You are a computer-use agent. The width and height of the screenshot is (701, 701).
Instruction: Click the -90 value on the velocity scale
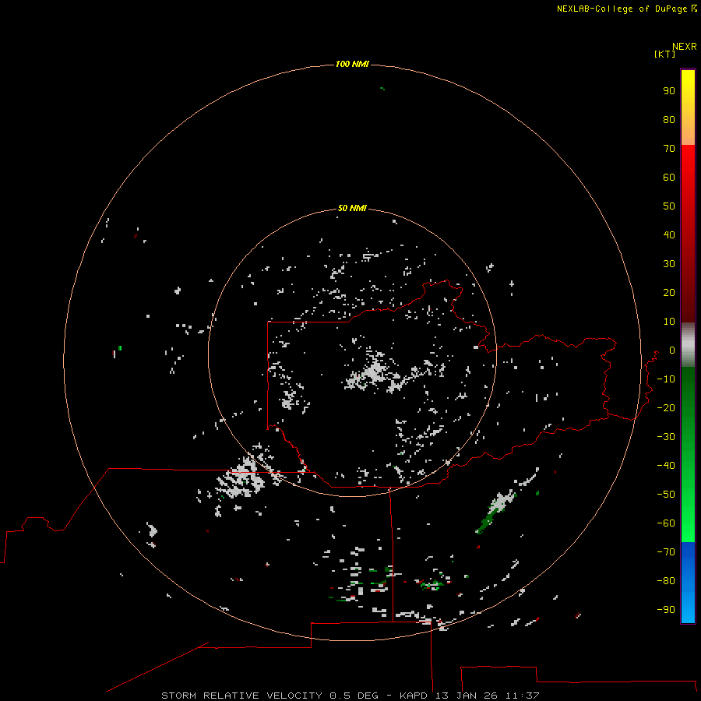(x=666, y=610)
